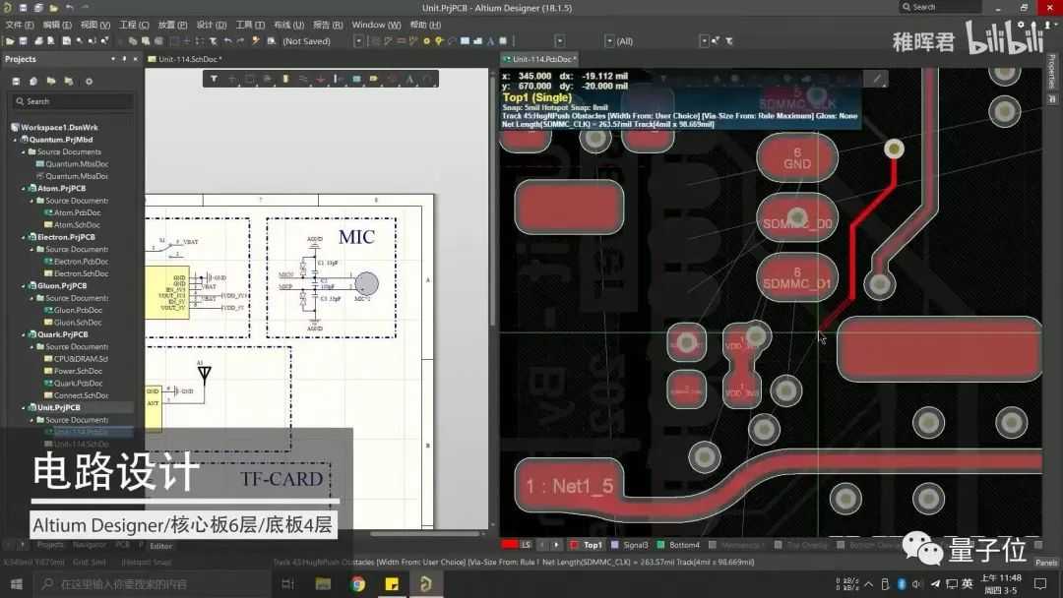The image size is (1063, 598).
Task: Toggle the Signal3 layer color box
Action: pos(615,545)
